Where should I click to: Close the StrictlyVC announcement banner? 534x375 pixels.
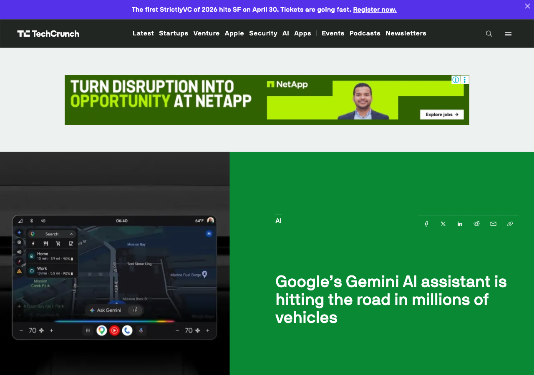point(527,6)
